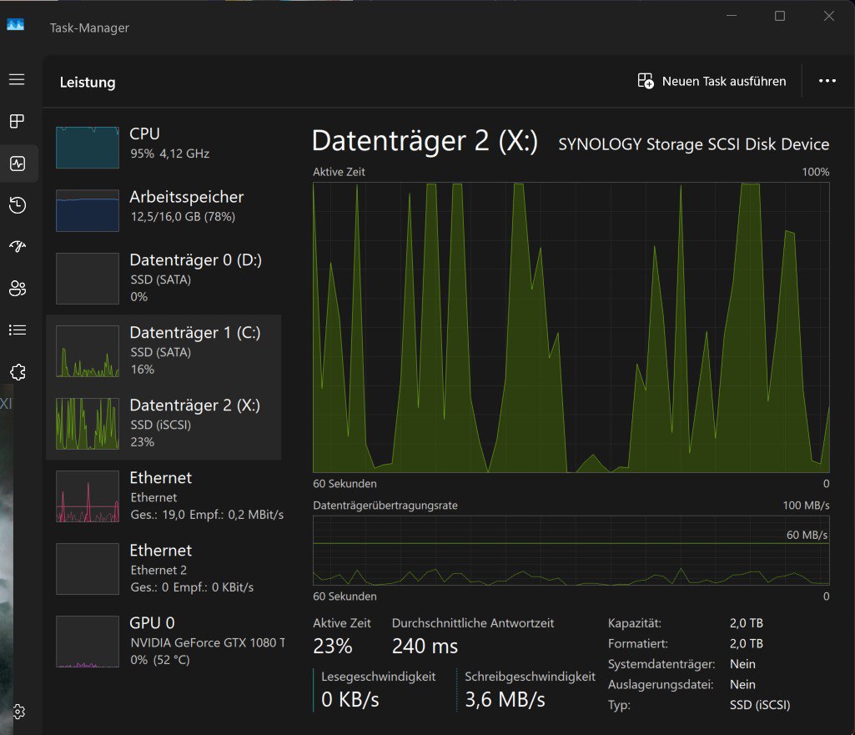Select the Arbeitsspeicher entry
Image resolution: width=855 pixels, height=735 pixels.
[163, 210]
